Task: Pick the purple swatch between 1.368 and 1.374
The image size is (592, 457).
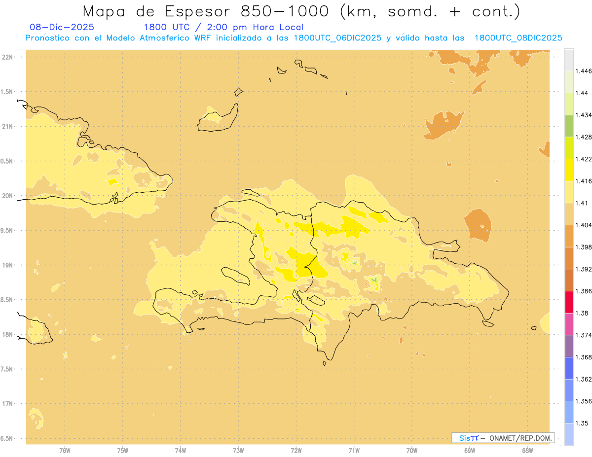Action: click(x=569, y=346)
